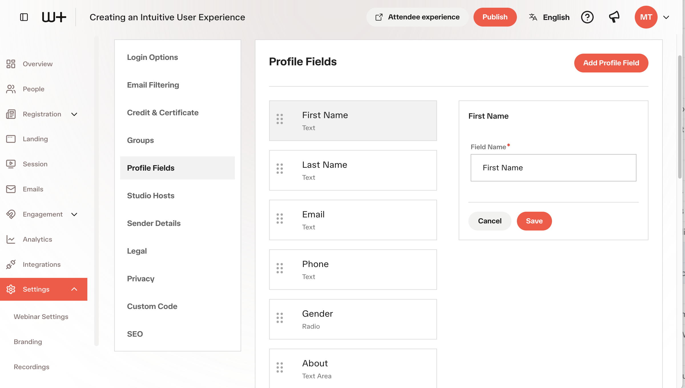Click the page vertical scrollbar
The image size is (685, 388).
click(680, 117)
